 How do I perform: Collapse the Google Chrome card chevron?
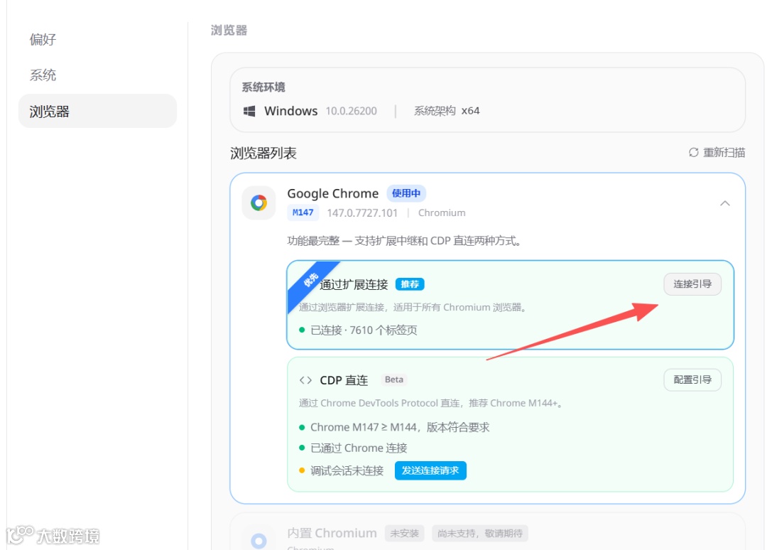coord(725,203)
